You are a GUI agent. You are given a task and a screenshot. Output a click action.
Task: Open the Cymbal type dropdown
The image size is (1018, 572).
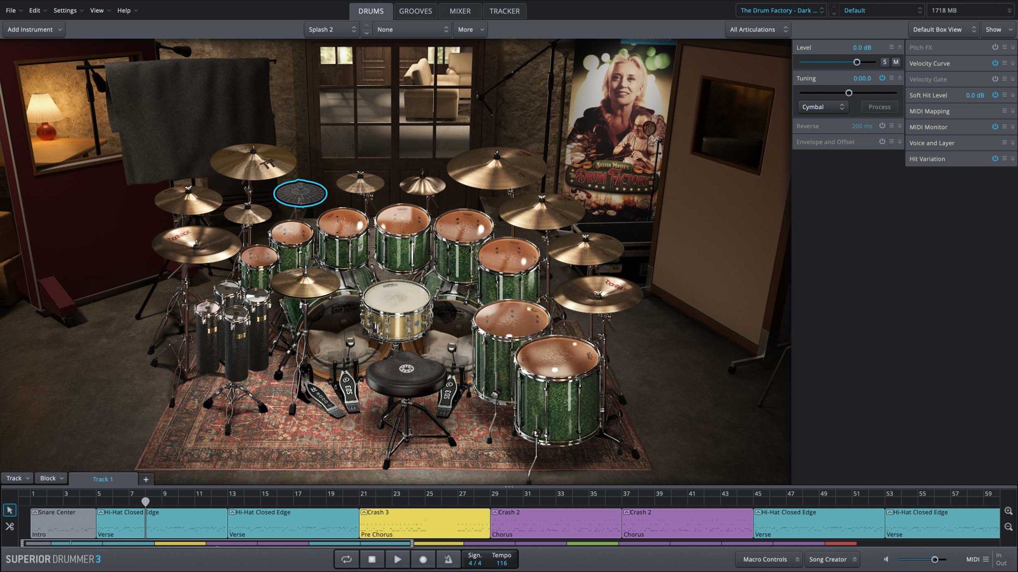tap(823, 107)
